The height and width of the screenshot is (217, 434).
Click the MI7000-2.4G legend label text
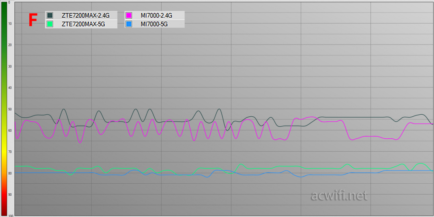tap(156, 15)
